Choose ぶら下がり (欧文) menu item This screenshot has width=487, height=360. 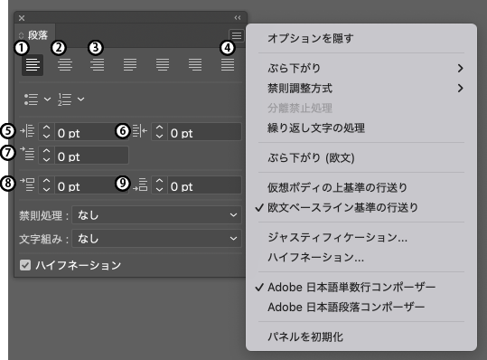[x=361, y=158]
